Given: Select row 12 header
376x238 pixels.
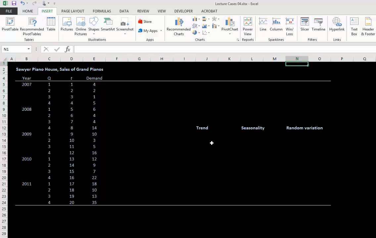Looking at the screenshot, I should (4, 128).
